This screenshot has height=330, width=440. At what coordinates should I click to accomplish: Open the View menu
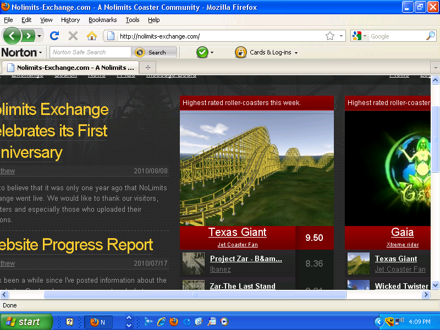(46, 20)
